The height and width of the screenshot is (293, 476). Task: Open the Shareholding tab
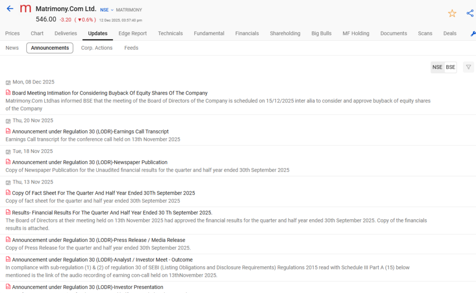(x=285, y=33)
